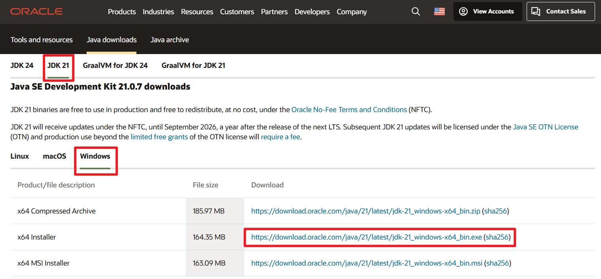Click the 185.97 MB file size
The width and height of the screenshot is (601, 279).
tap(209, 211)
